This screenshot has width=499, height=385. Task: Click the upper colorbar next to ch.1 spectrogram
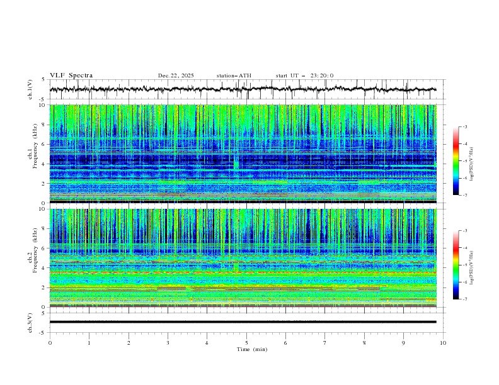(456, 161)
